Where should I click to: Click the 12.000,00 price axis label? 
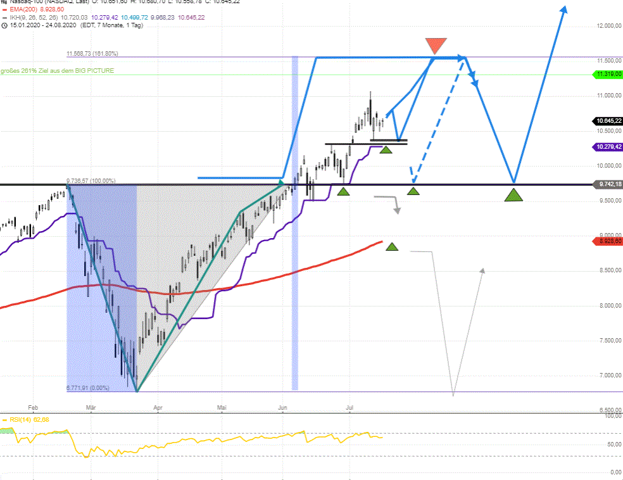609,26
